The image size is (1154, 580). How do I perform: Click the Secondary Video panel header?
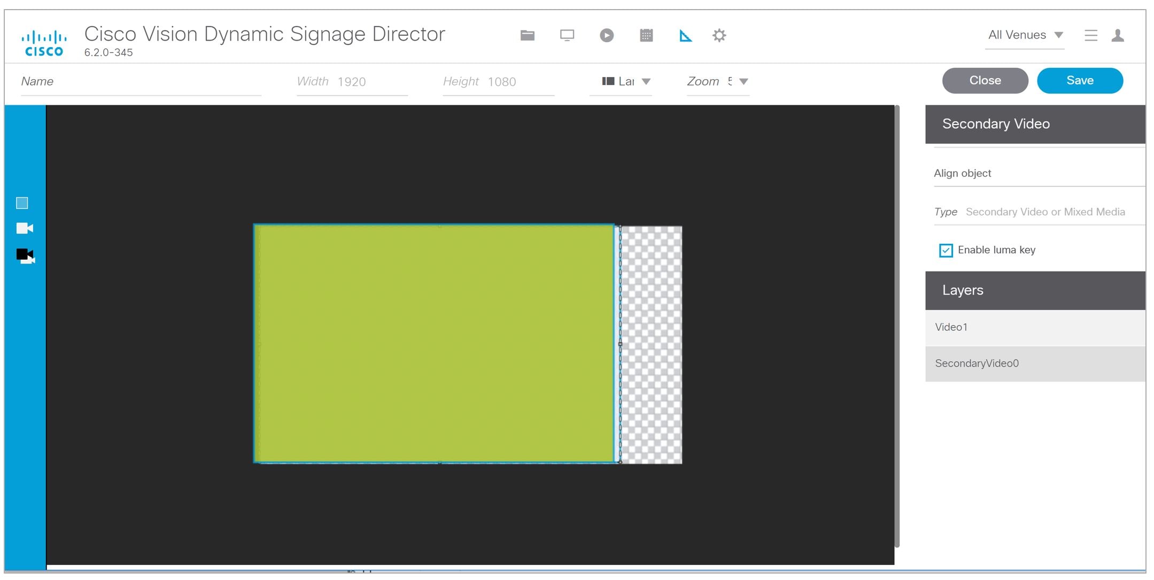click(1035, 124)
